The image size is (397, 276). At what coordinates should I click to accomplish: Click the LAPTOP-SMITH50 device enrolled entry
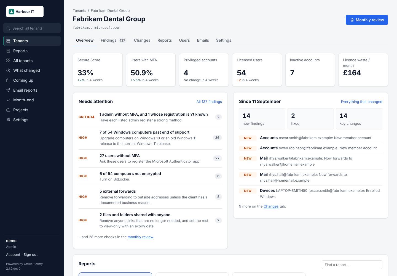[x=311, y=193]
